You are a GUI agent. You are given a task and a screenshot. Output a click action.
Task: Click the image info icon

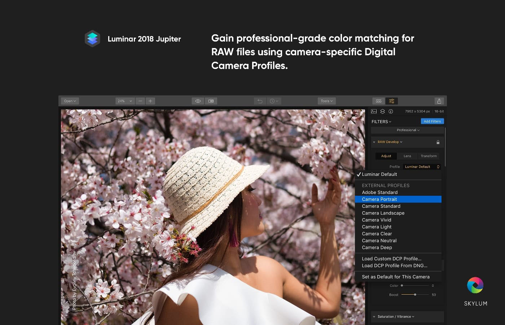(x=391, y=112)
